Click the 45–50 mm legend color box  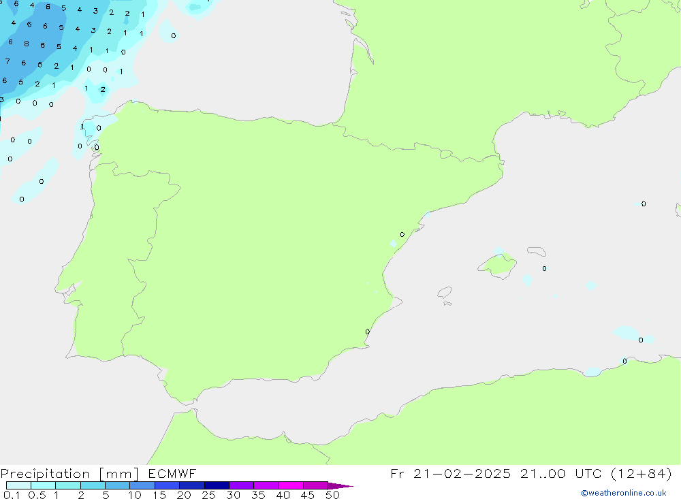click(x=316, y=485)
